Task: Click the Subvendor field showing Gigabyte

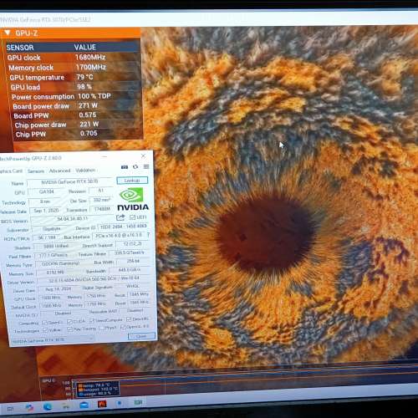Action: click(x=52, y=228)
